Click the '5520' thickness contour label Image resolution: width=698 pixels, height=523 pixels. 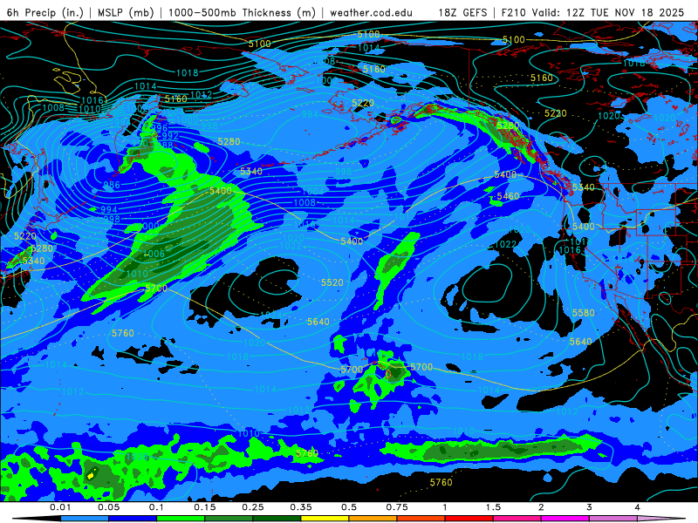pos(332,282)
